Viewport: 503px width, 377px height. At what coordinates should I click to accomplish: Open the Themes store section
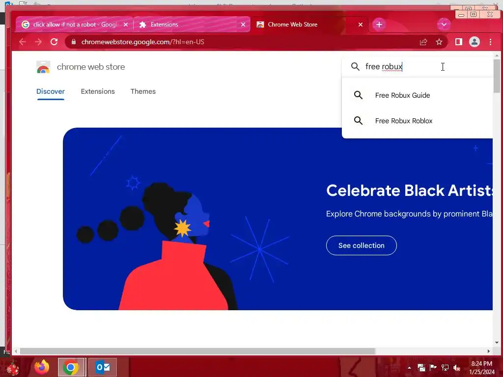[143, 91]
